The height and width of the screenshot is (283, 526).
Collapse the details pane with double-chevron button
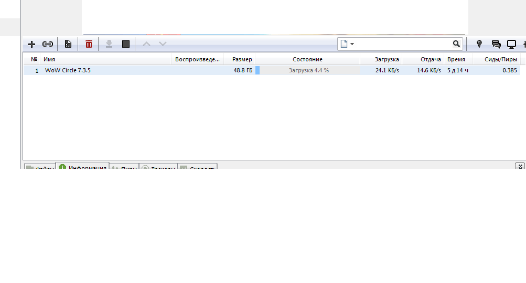(x=520, y=166)
